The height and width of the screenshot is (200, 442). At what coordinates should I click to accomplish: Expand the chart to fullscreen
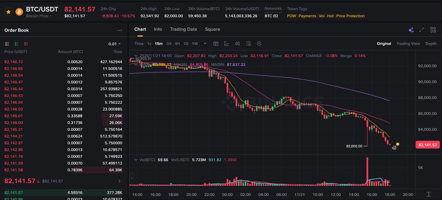coord(422,30)
